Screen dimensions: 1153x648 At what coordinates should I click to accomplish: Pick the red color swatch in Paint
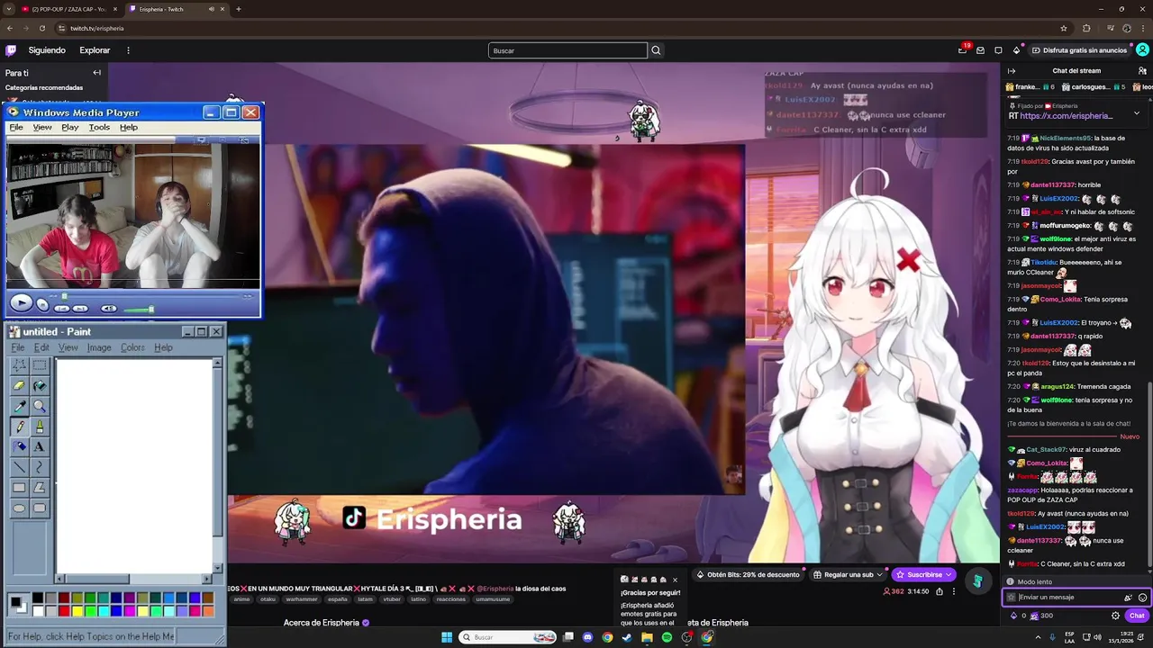[x=64, y=611]
